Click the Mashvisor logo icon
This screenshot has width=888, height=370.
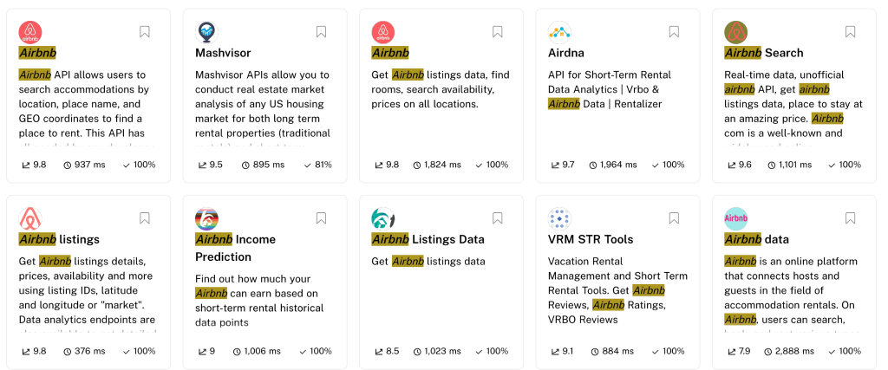[206, 32]
